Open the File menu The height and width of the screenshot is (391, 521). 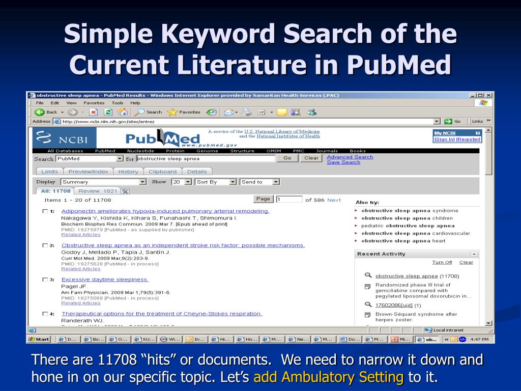[40, 103]
